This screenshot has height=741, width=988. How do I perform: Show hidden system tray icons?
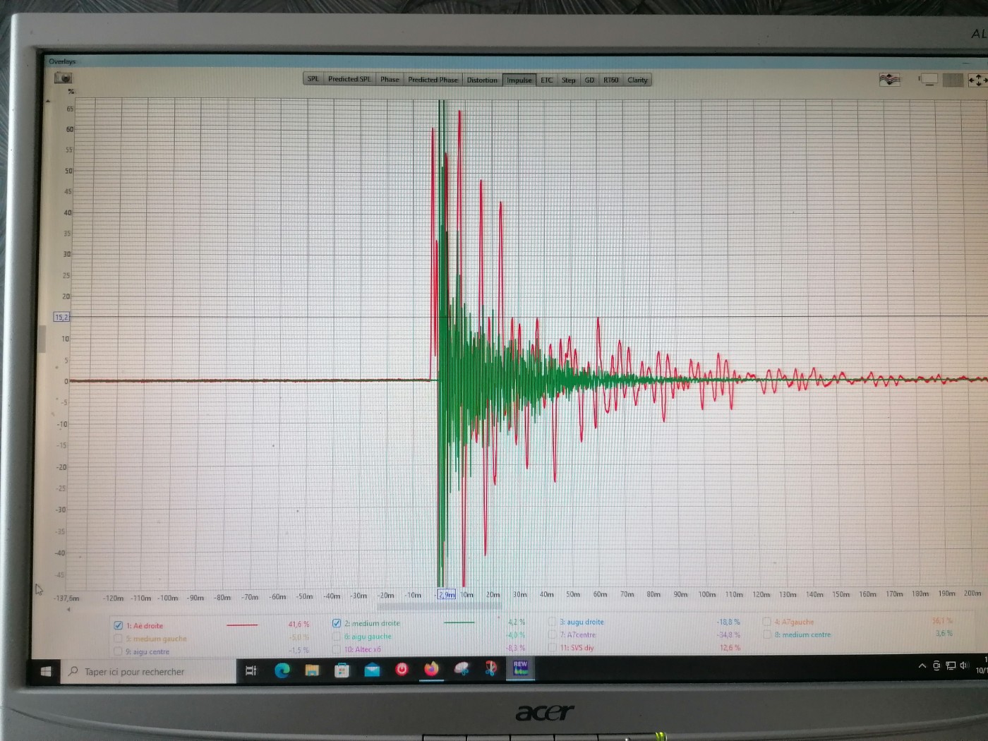pos(922,665)
